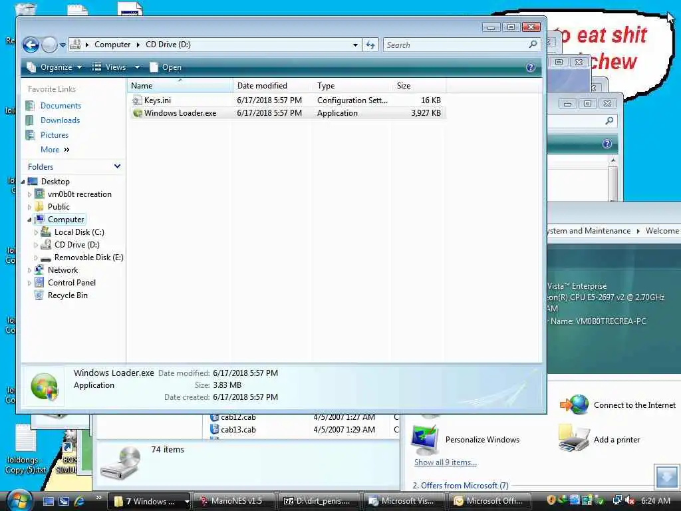Click the help icon in the background Explorer window

pyautogui.click(x=607, y=144)
